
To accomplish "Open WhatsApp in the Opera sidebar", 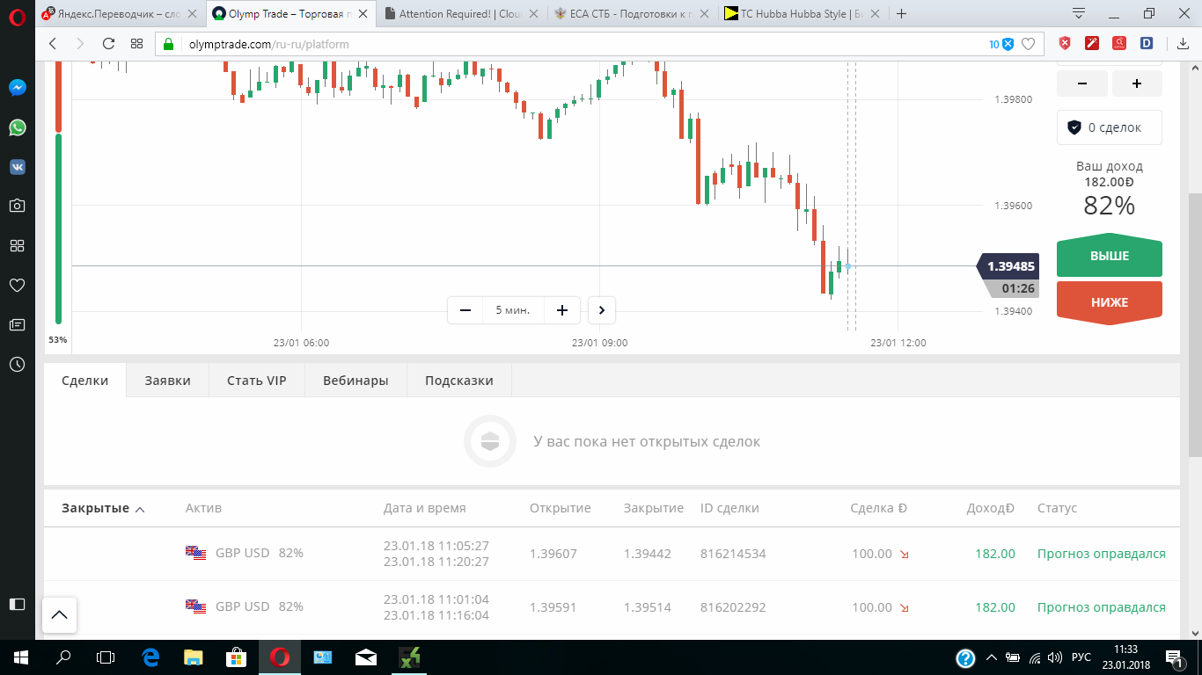I will 17,127.
